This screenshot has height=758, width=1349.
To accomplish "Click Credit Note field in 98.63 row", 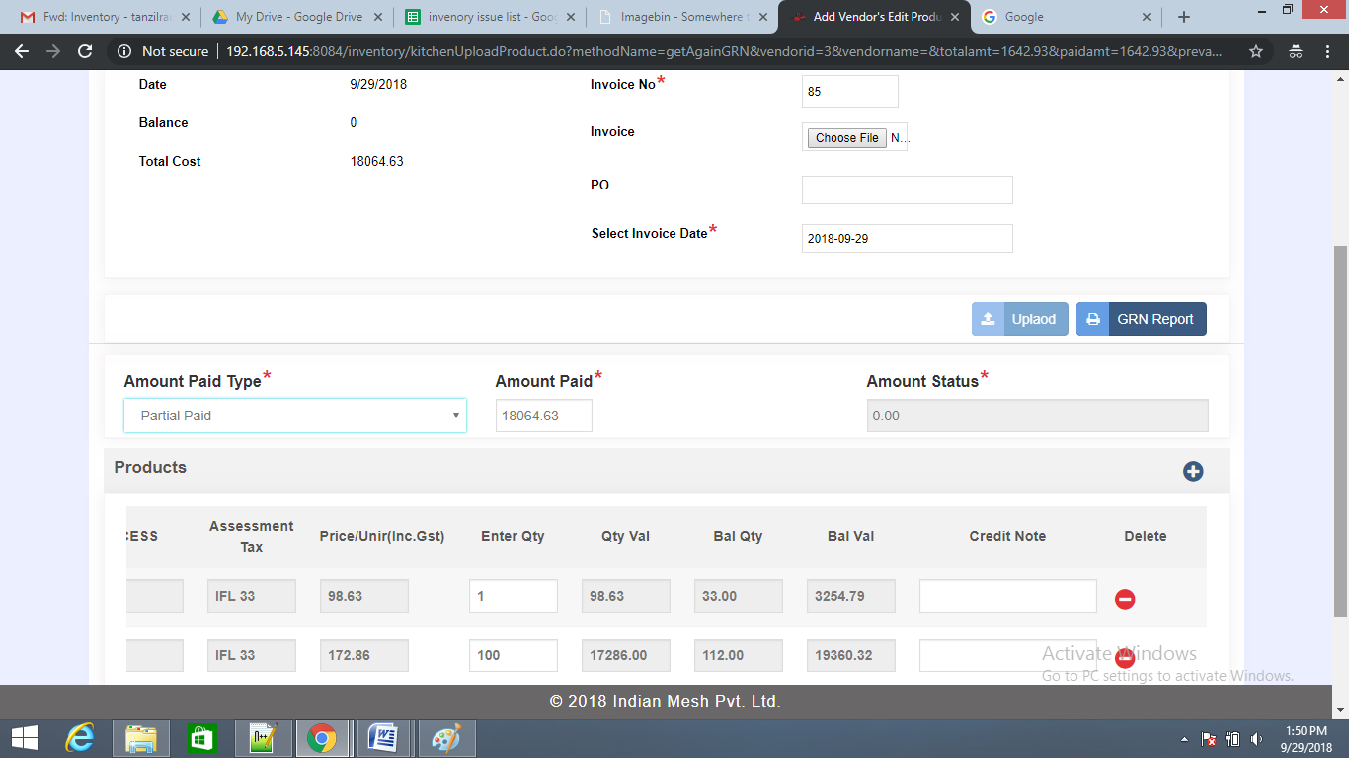I will (x=1008, y=596).
